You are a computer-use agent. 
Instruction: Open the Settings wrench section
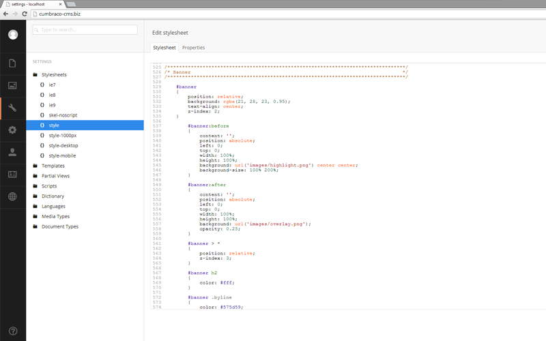[x=12, y=108]
